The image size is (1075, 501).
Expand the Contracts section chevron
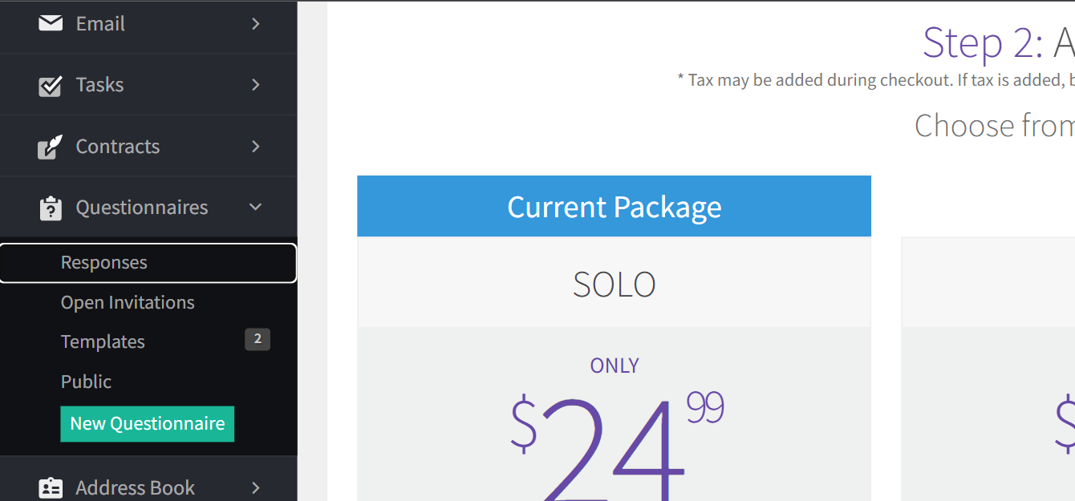point(255,147)
